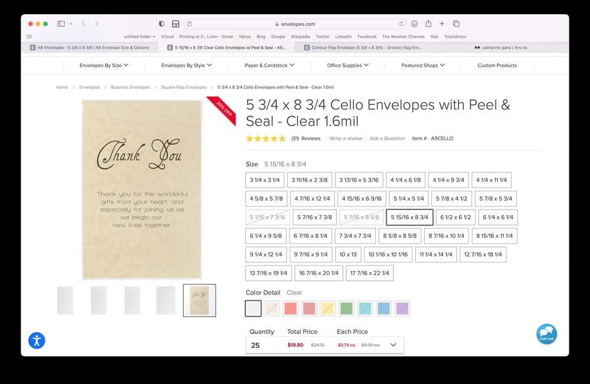The width and height of the screenshot is (590, 384).
Task: Open a new tab with plus icon
Action: [x=442, y=24]
